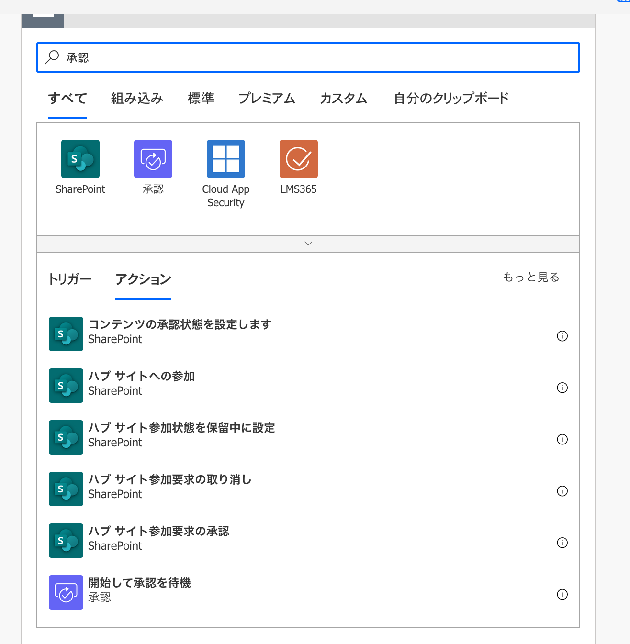Show info for ハブ サイト参加要求の承認
This screenshot has width=630, height=644.
pyautogui.click(x=562, y=543)
